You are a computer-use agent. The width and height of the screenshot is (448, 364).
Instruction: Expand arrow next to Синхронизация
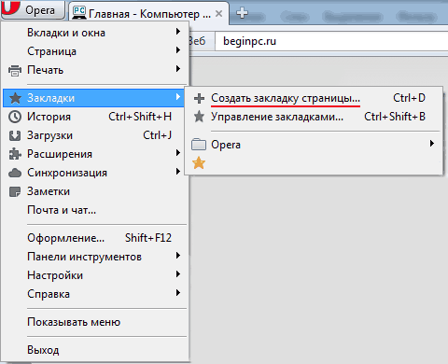click(x=178, y=171)
